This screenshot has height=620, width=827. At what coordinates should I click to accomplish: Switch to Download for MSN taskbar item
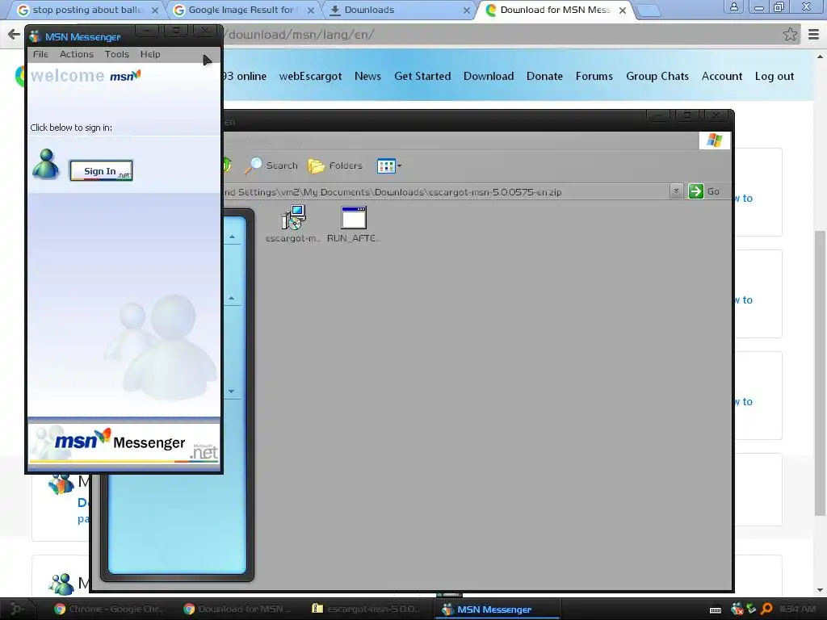click(x=237, y=609)
